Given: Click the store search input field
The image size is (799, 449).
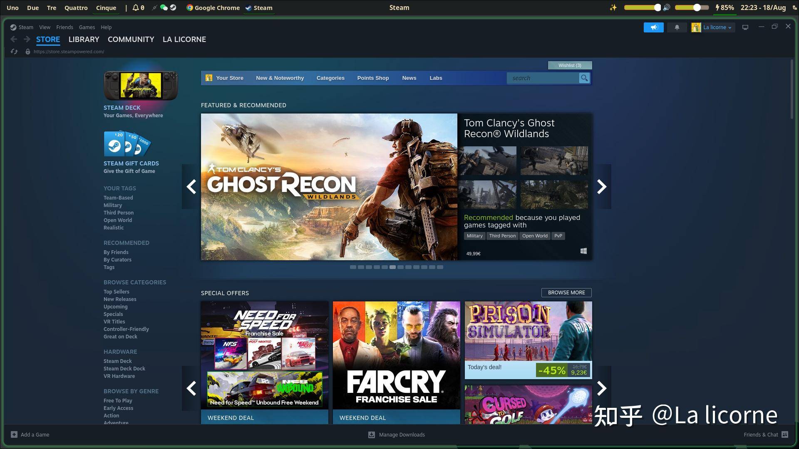Looking at the screenshot, I should coord(543,78).
